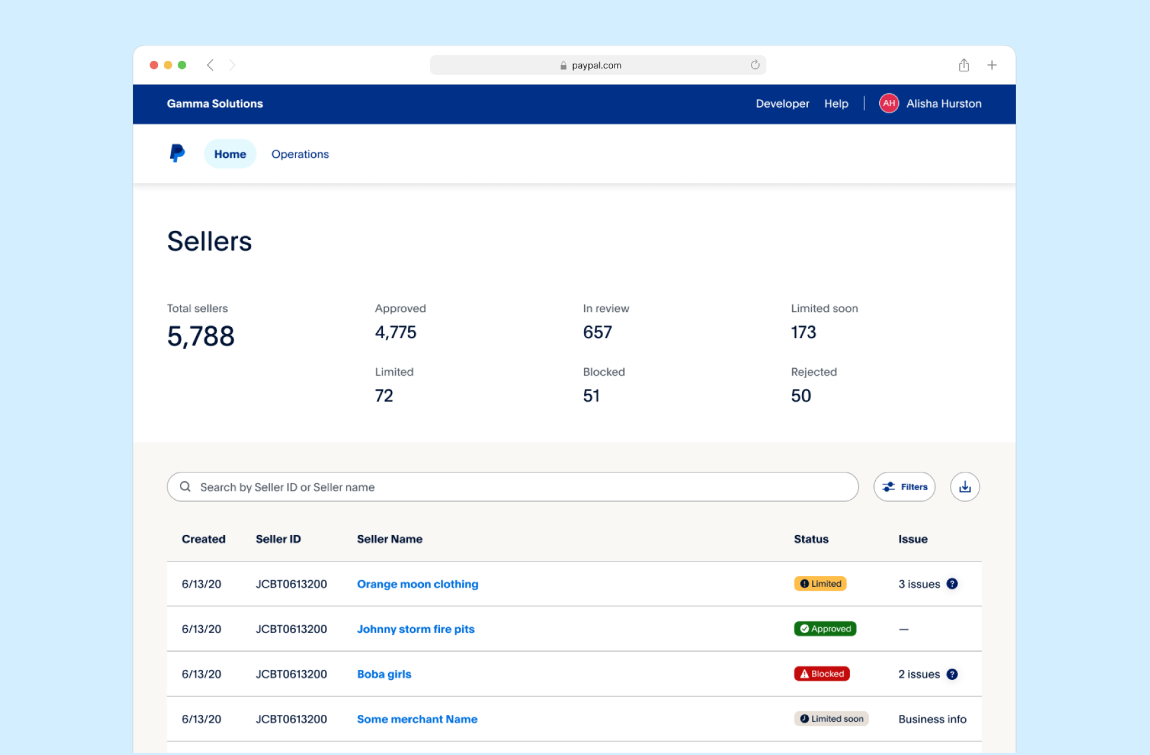1150x755 pixels.
Task: Click the Limited soon count 173
Action: 803,332
